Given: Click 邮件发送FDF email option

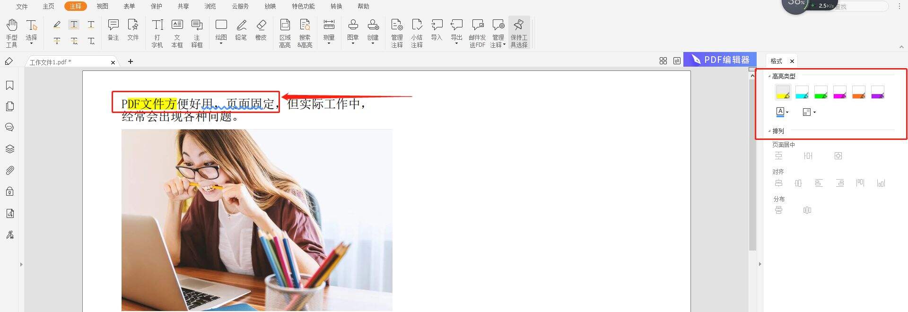Looking at the screenshot, I should click(x=478, y=33).
